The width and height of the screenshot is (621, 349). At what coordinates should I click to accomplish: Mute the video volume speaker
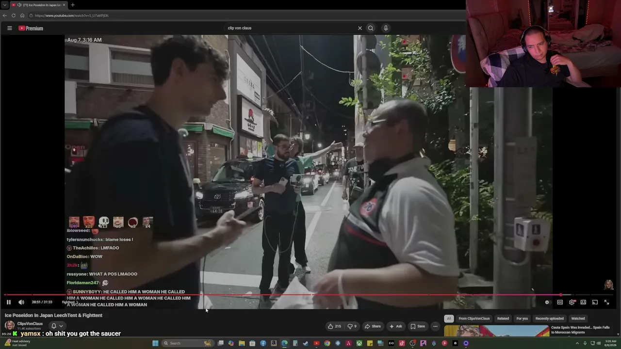(21, 302)
